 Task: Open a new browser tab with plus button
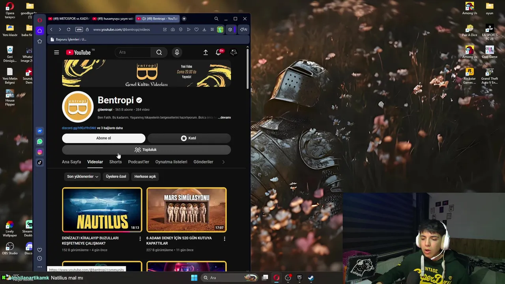[x=184, y=19]
